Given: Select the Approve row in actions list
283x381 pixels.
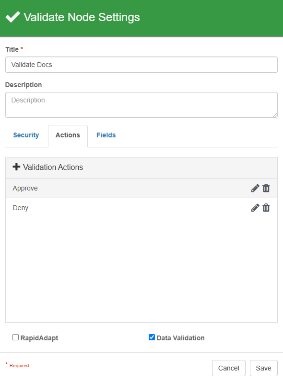Looking at the screenshot, I should pyautogui.click(x=141, y=188).
